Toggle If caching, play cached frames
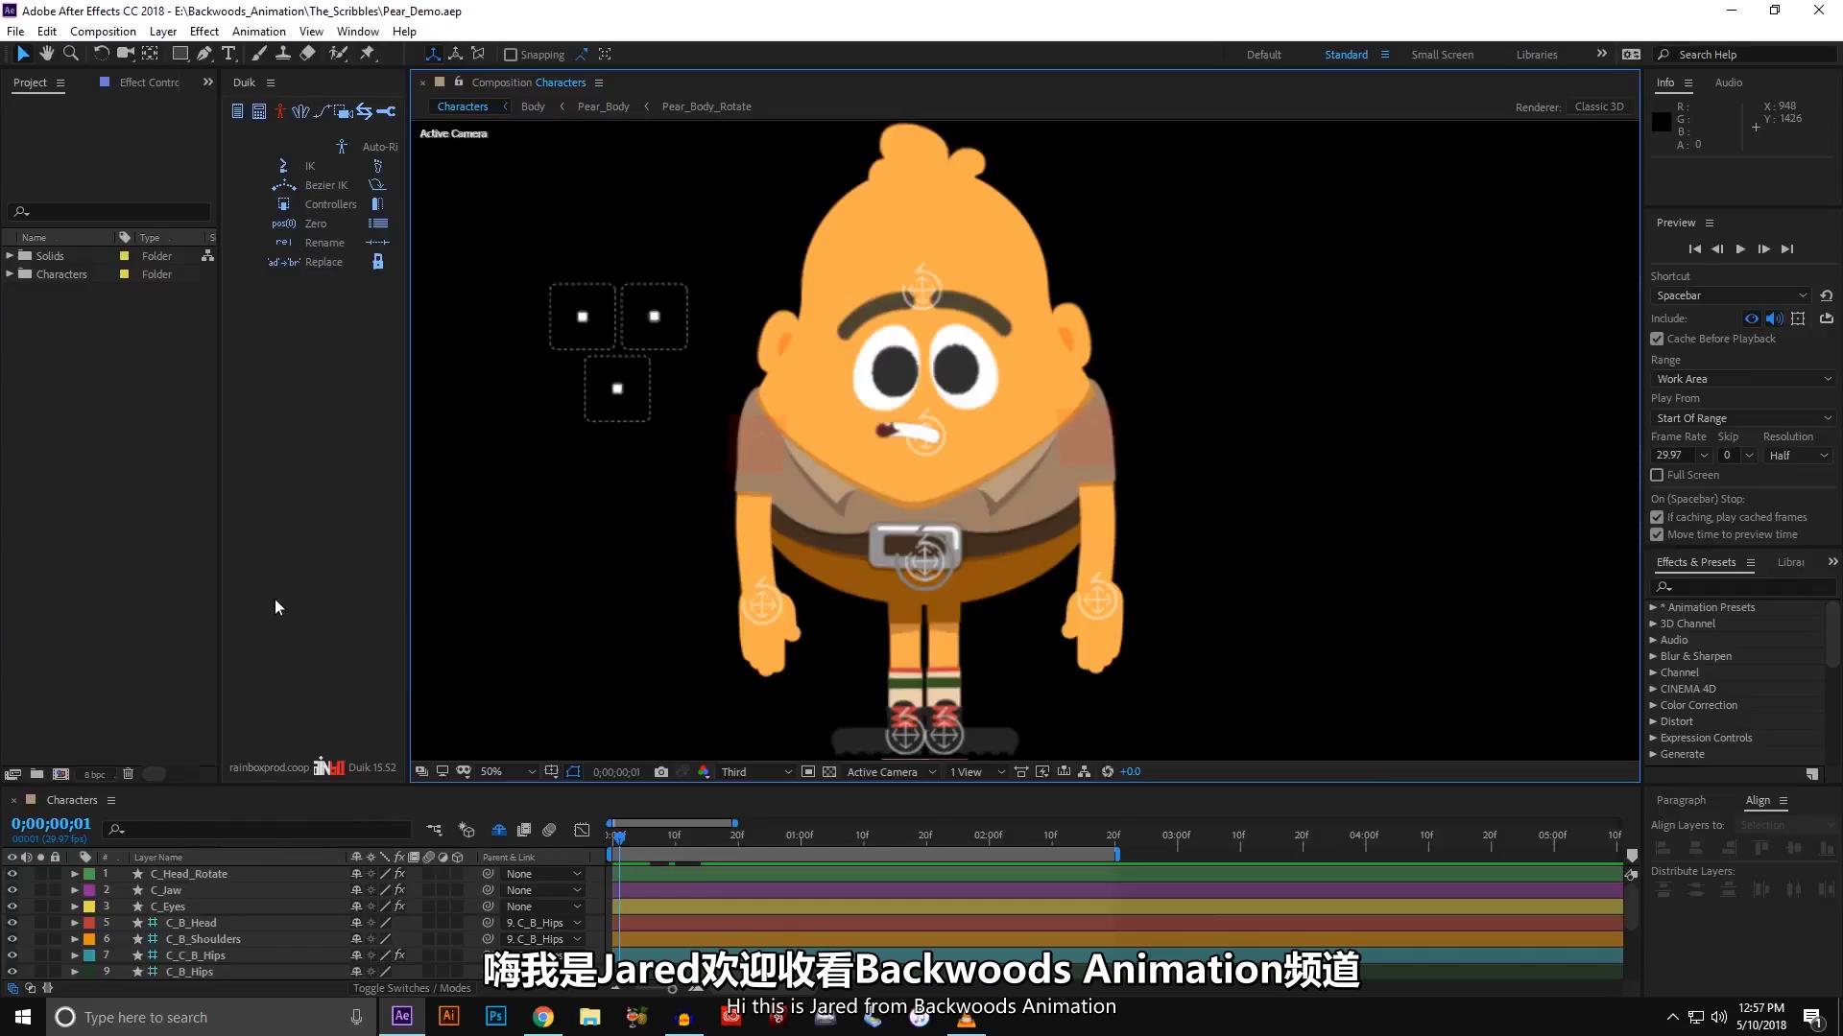This screenshot has height=1036, width=1843. 1657,517
